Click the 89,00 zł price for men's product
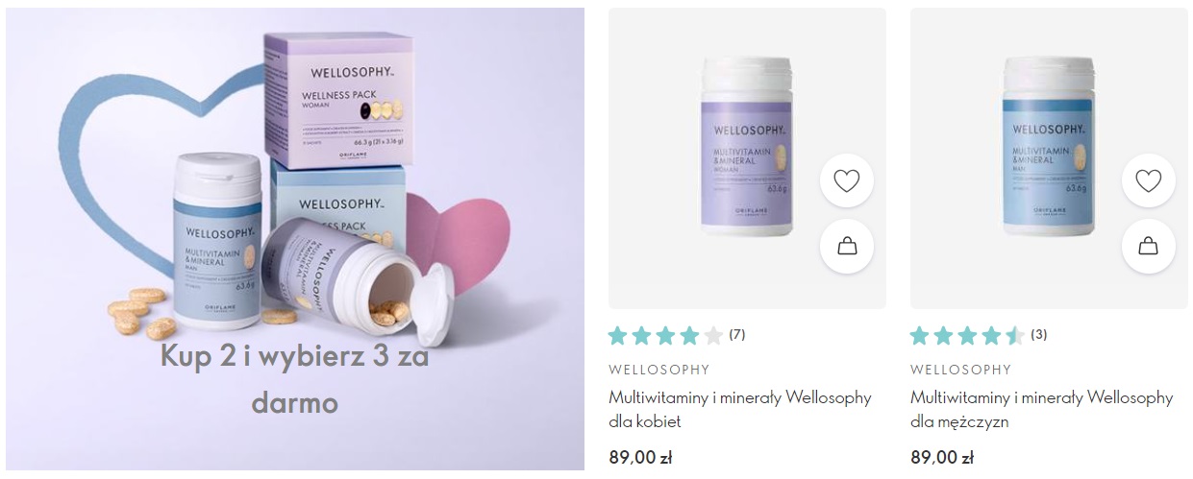The image size is (1193, 479). pyautogui.click(x=942, y=458)
